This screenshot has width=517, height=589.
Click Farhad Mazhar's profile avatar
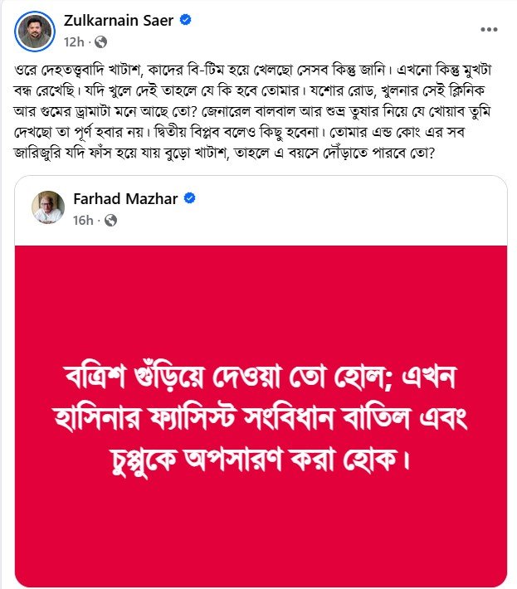pos(49,207)
